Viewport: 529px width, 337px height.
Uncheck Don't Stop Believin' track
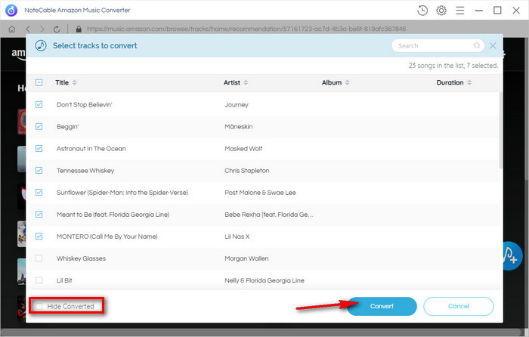click(x=39, y=104)
